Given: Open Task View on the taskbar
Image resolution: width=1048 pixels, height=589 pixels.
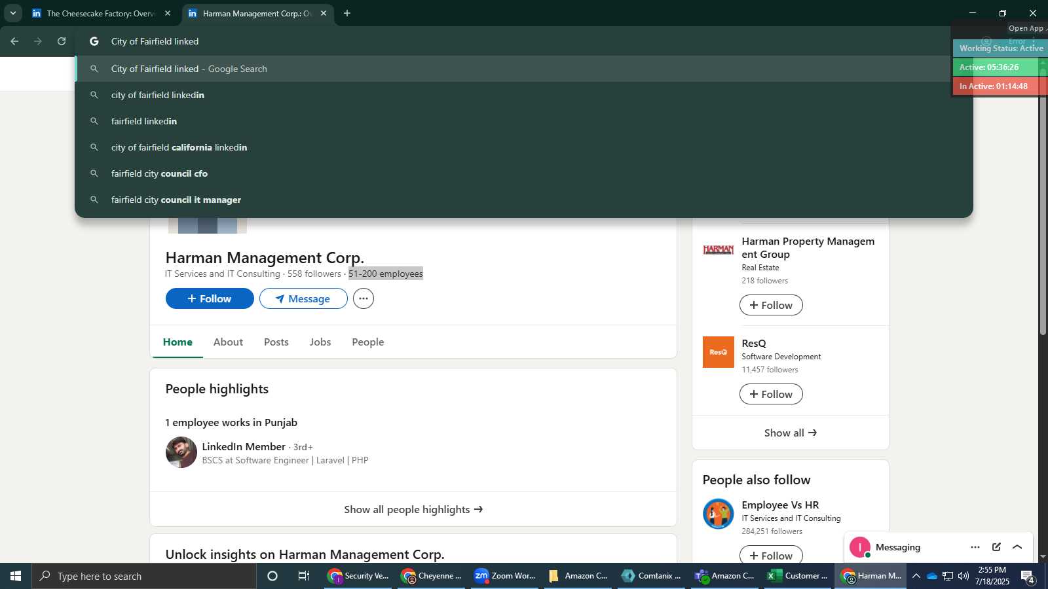Looking at the screenshot, I should point(304,576).
